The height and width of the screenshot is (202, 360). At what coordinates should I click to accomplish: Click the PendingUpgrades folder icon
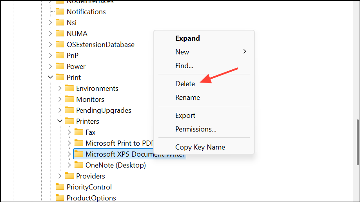tap(69, 110)
